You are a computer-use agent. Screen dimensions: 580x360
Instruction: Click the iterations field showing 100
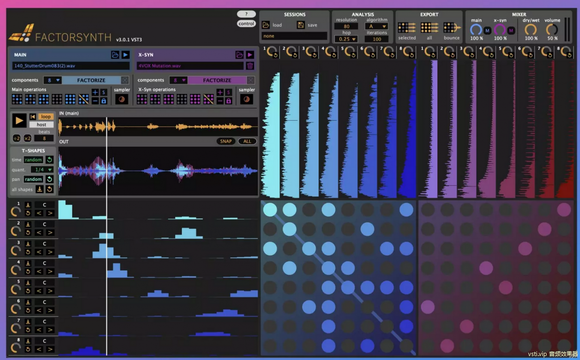tap(377, 39)
